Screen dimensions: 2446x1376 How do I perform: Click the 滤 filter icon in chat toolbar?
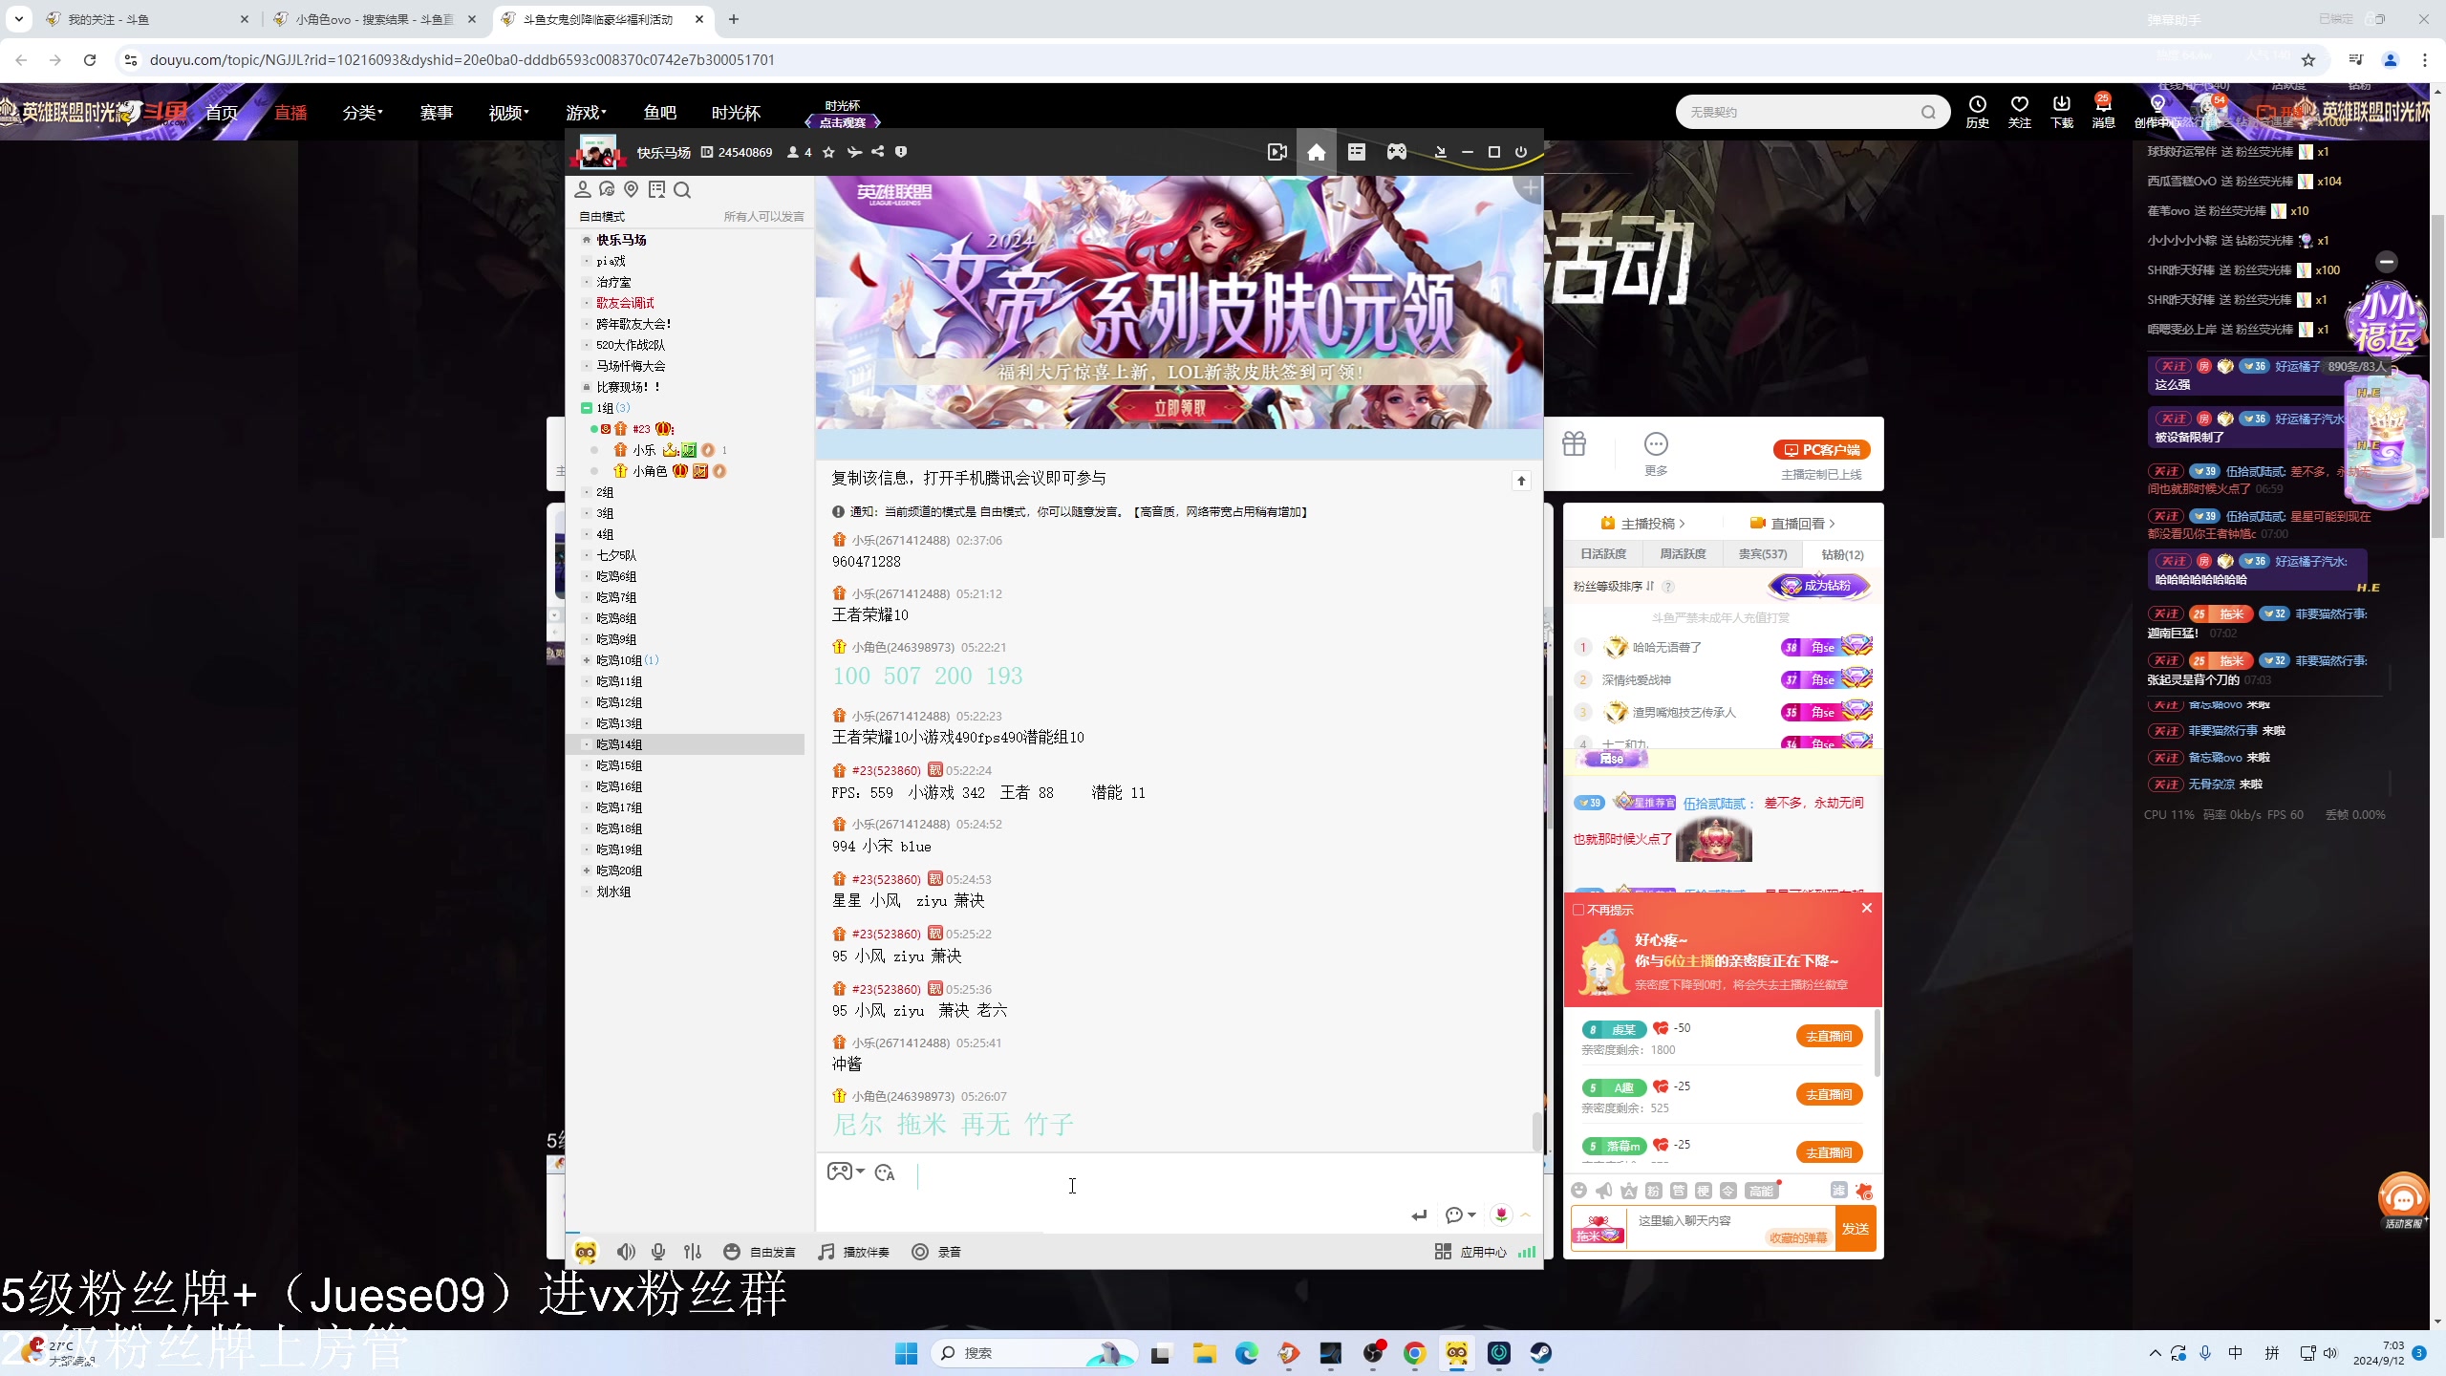1838,1190
